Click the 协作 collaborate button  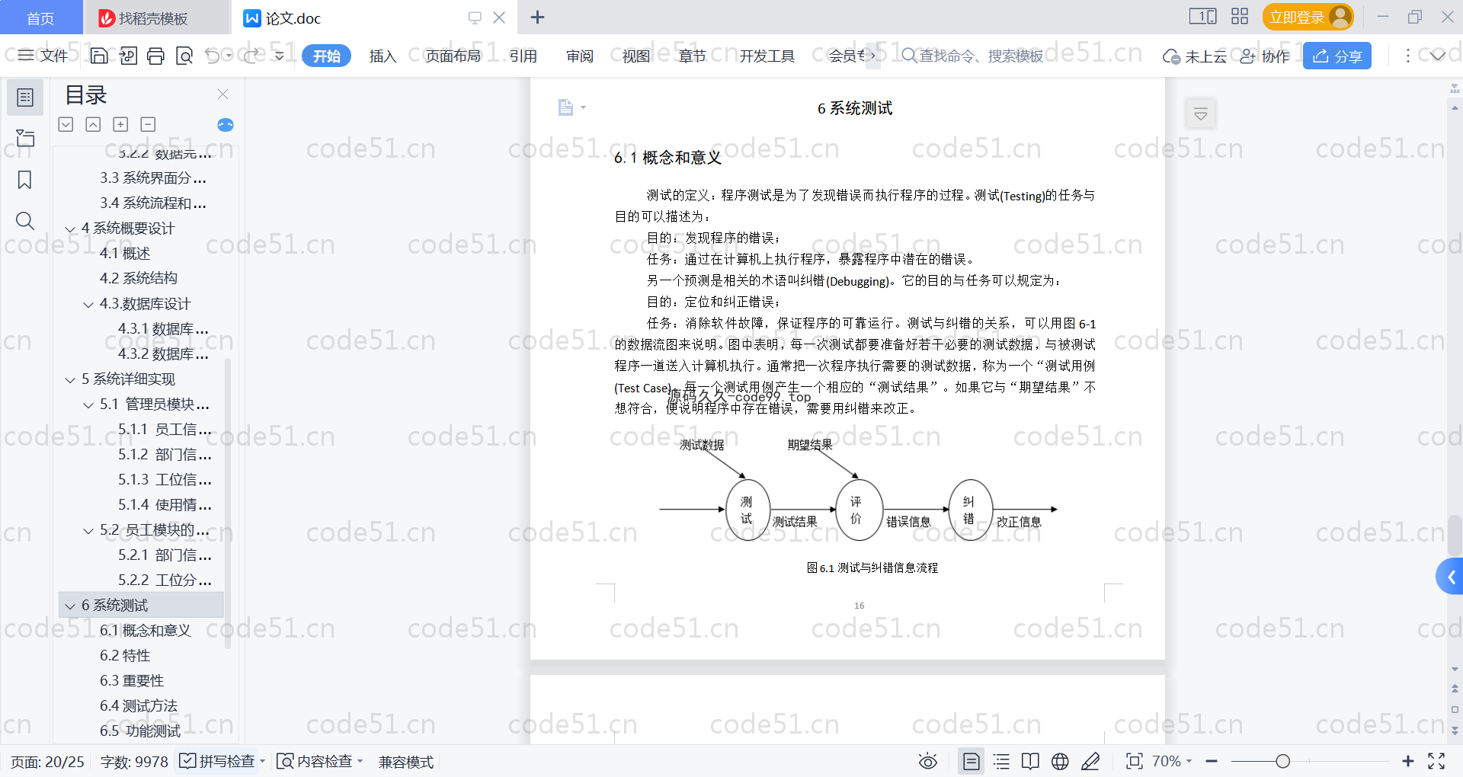click(1265, 56)
